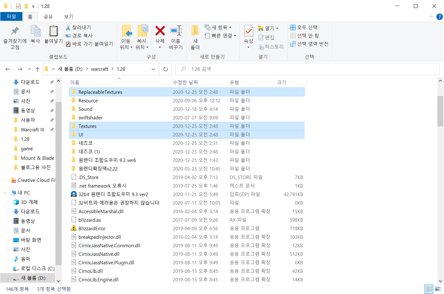Screen dimensions: 444x294
Task: Click 새 볼륨 (D:) breadcrumb segment
Action: pyautogui.click(x=70, y=69)
